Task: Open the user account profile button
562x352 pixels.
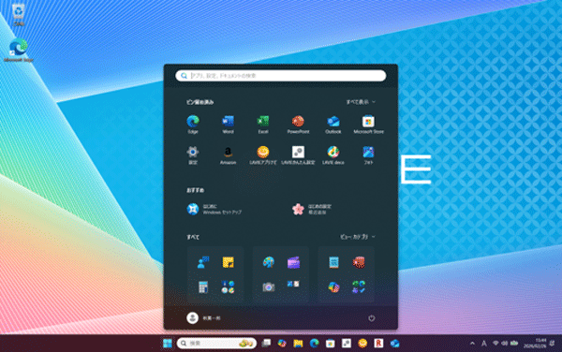Action: pos(203,318)
